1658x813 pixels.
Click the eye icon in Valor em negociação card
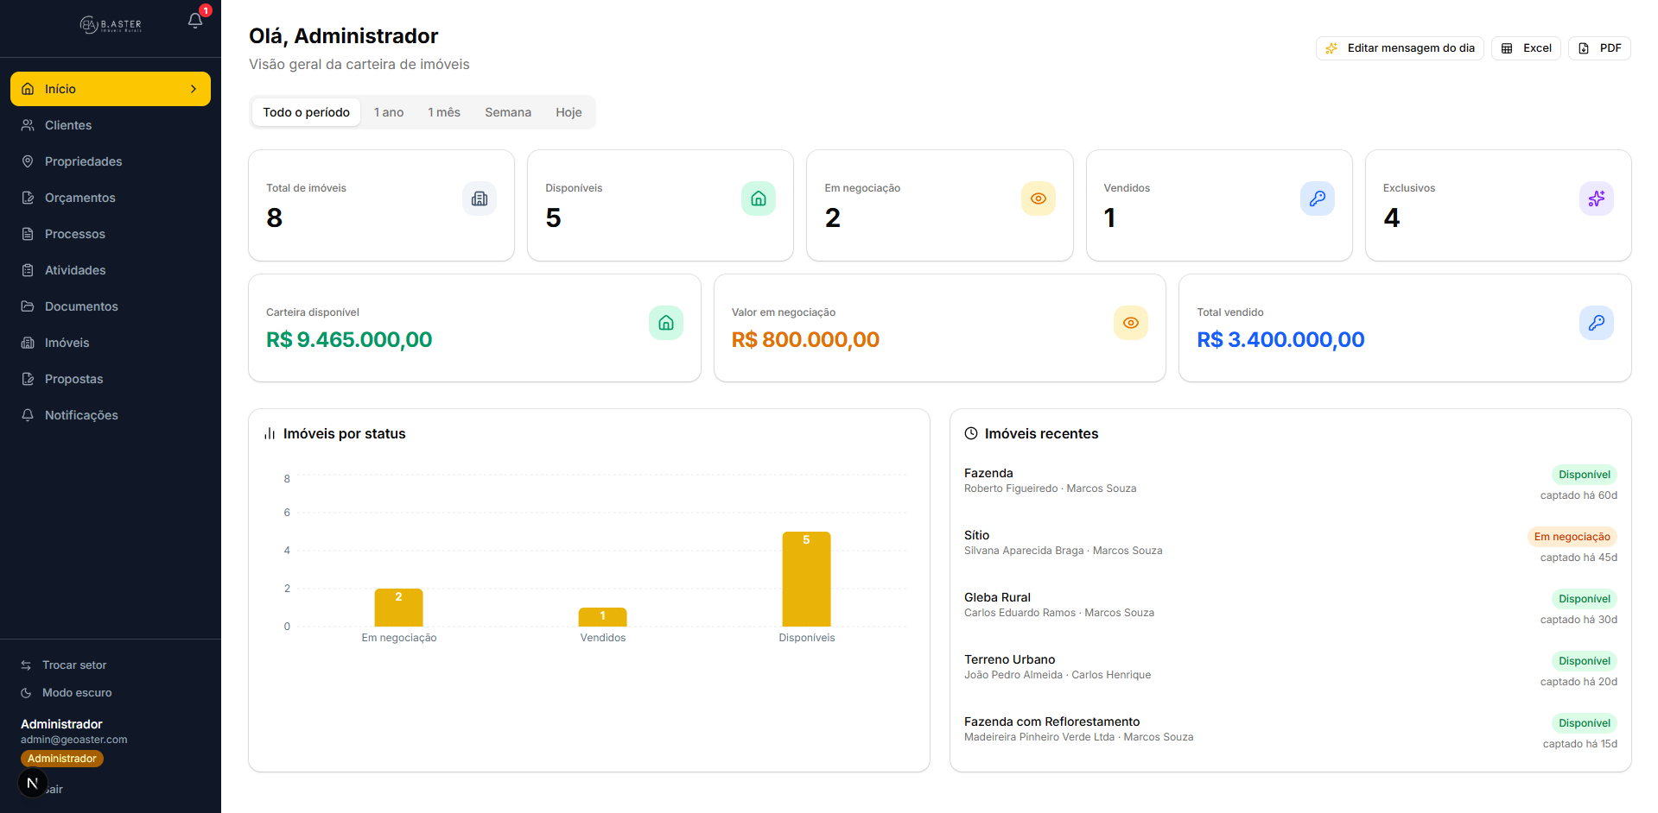(x=1131, y=323)
